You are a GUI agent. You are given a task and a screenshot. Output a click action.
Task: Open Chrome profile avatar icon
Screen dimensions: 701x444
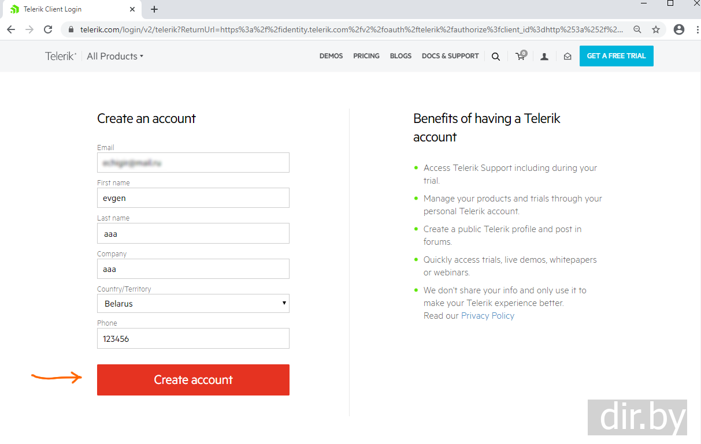pyautogui.click(x=679, y=29)
